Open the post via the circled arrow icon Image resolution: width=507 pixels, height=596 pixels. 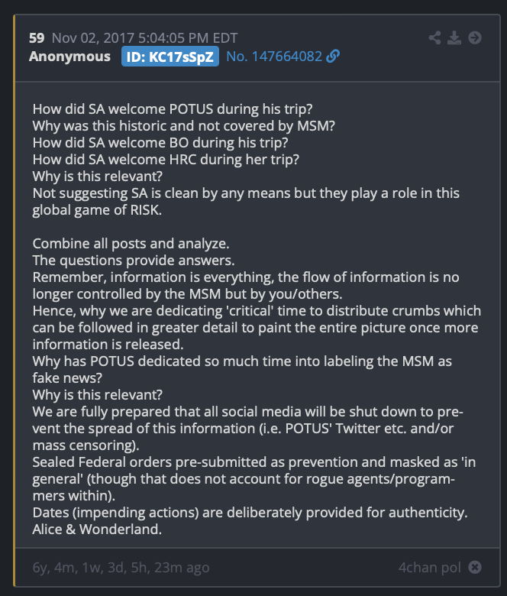tap(475, 37)
